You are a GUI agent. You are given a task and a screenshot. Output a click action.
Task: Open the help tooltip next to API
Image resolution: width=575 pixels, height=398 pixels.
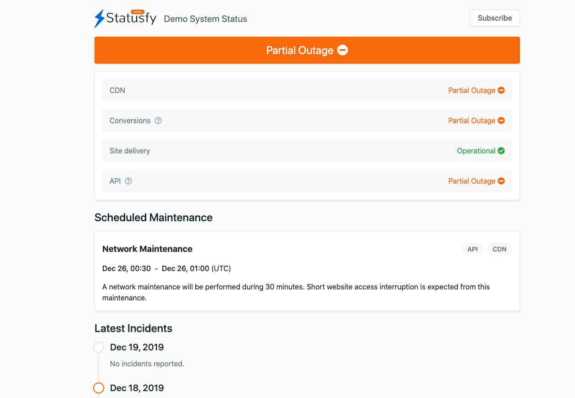[x=127, y=181]
